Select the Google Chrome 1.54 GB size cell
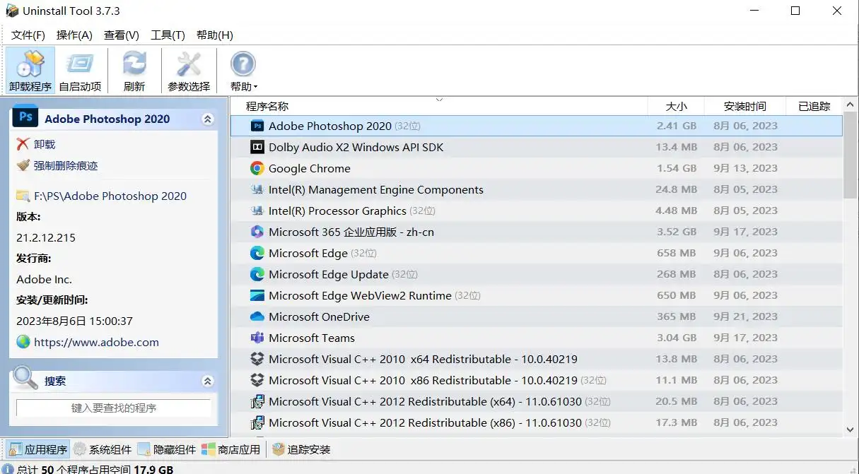This screenshot has height=474, width=859. click(x=677, y=168)
